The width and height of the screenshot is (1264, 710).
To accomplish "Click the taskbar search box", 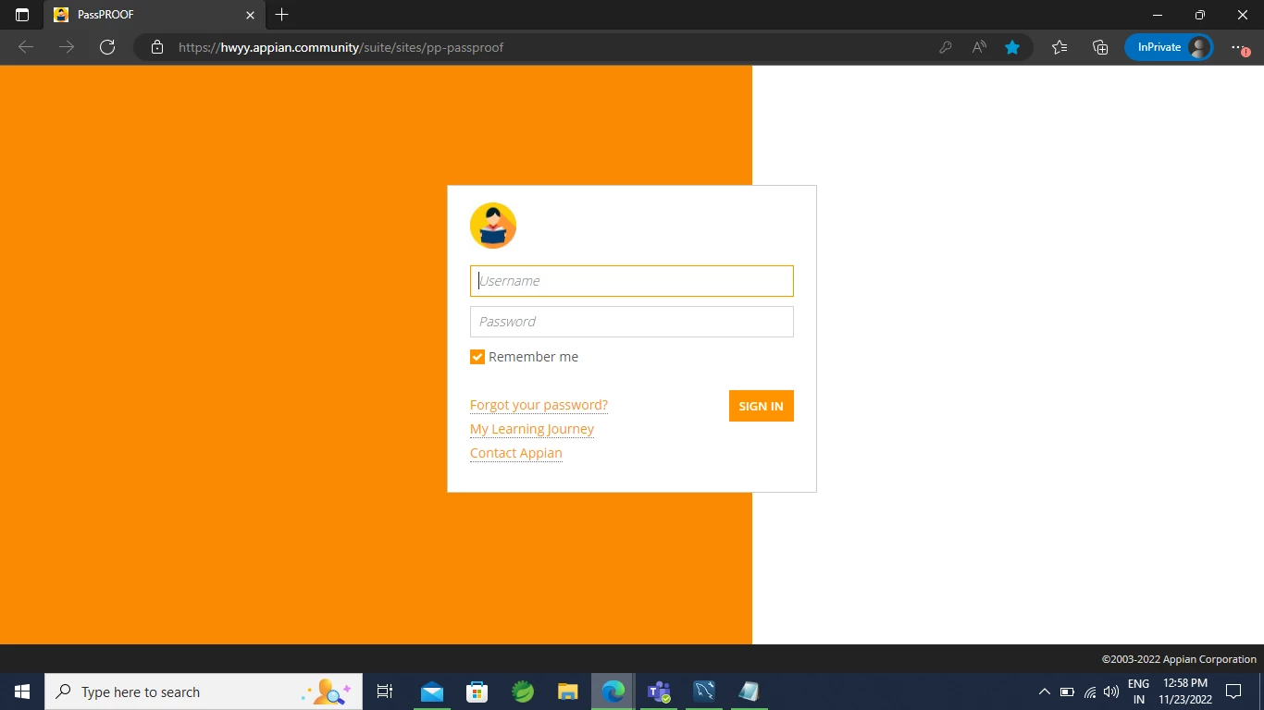I will click(x=204, y=692).
